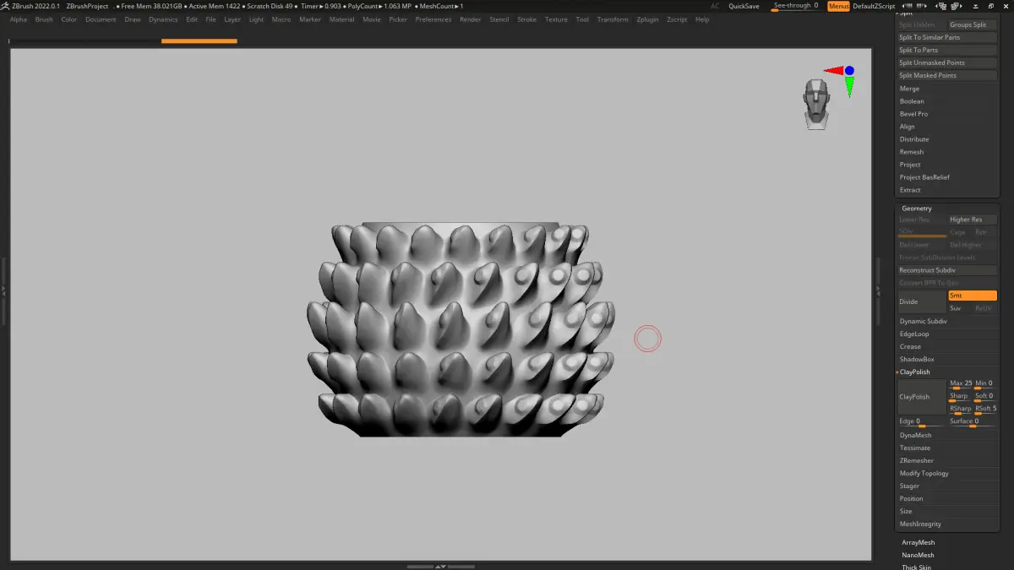Click the orange document tab bar
Viewport: 1014px width, 570px height.
199,41
